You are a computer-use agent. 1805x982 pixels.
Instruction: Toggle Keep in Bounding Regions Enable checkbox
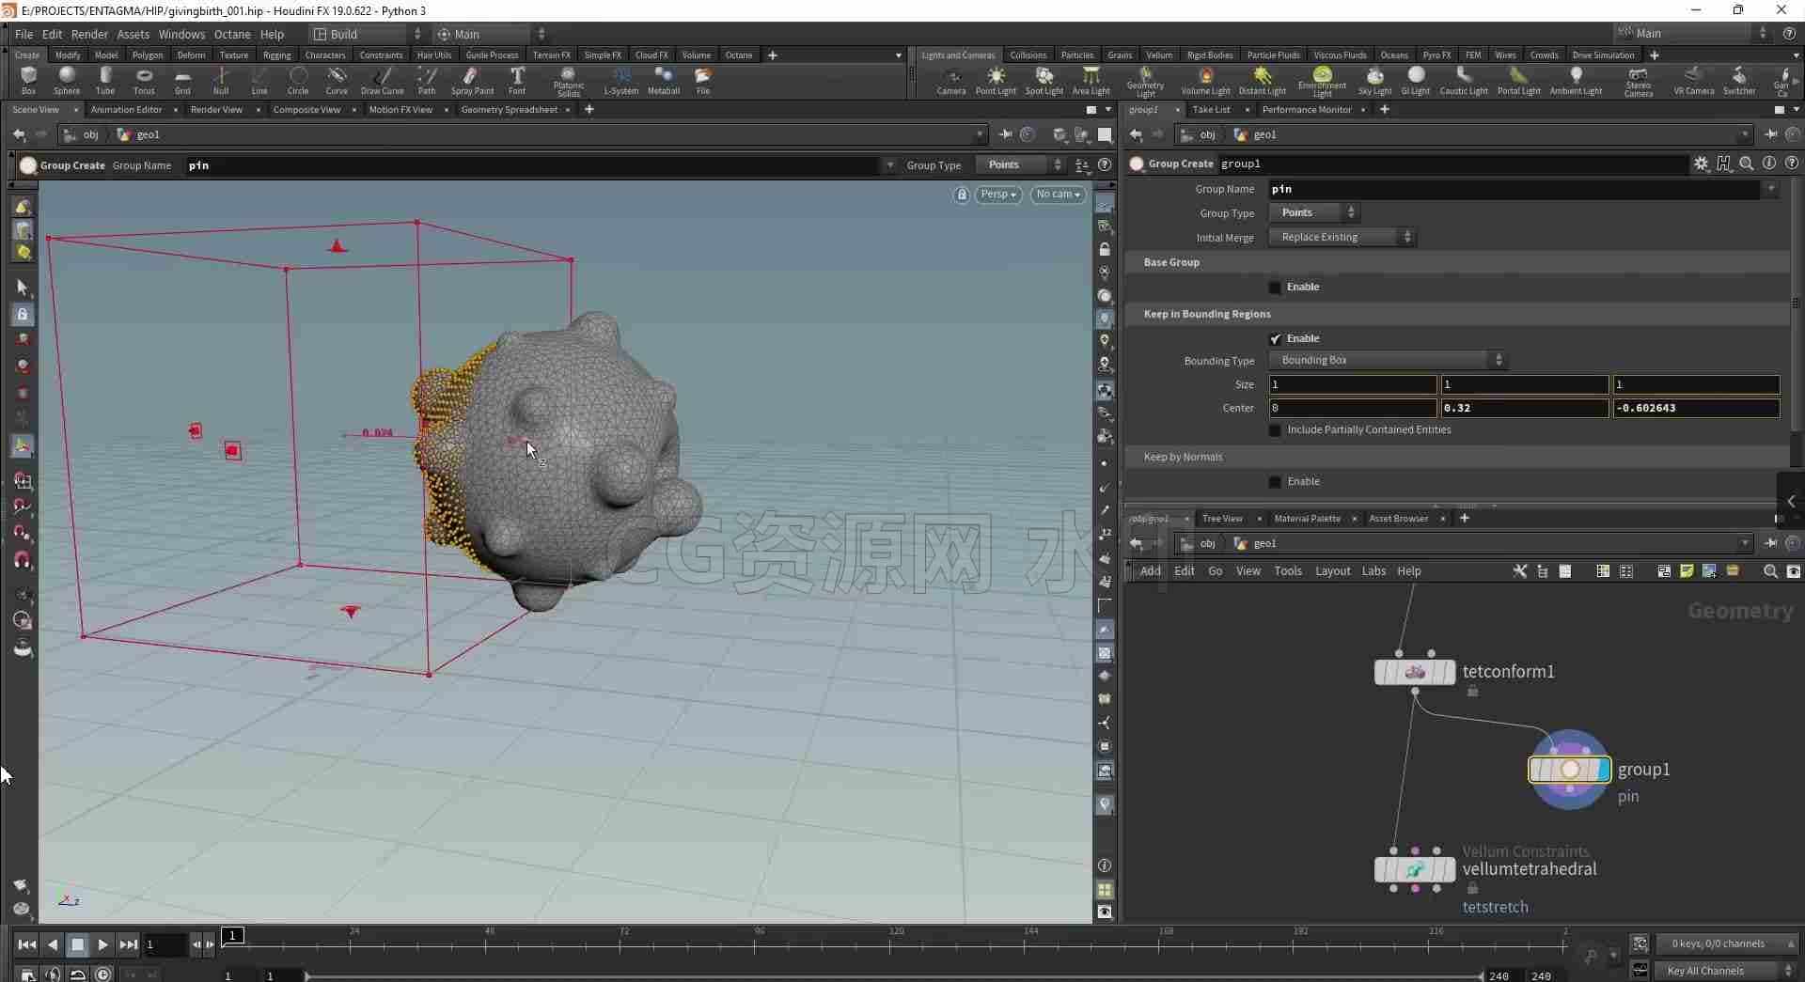click(x=1275, y=339)
